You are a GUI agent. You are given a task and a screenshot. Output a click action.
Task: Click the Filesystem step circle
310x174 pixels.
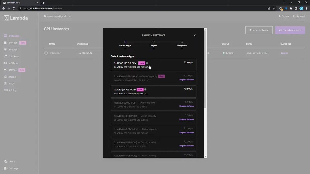(x=182, y=42)
